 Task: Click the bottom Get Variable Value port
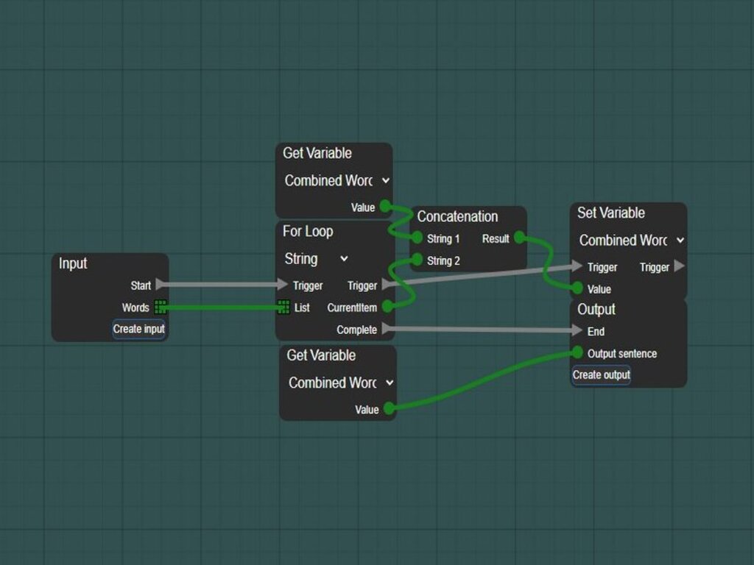click(x=390, y=409)
